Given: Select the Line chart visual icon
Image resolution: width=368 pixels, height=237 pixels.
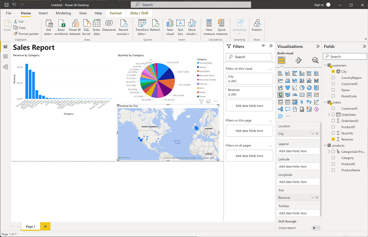Looking at the screenshot, I should (281, 81).
